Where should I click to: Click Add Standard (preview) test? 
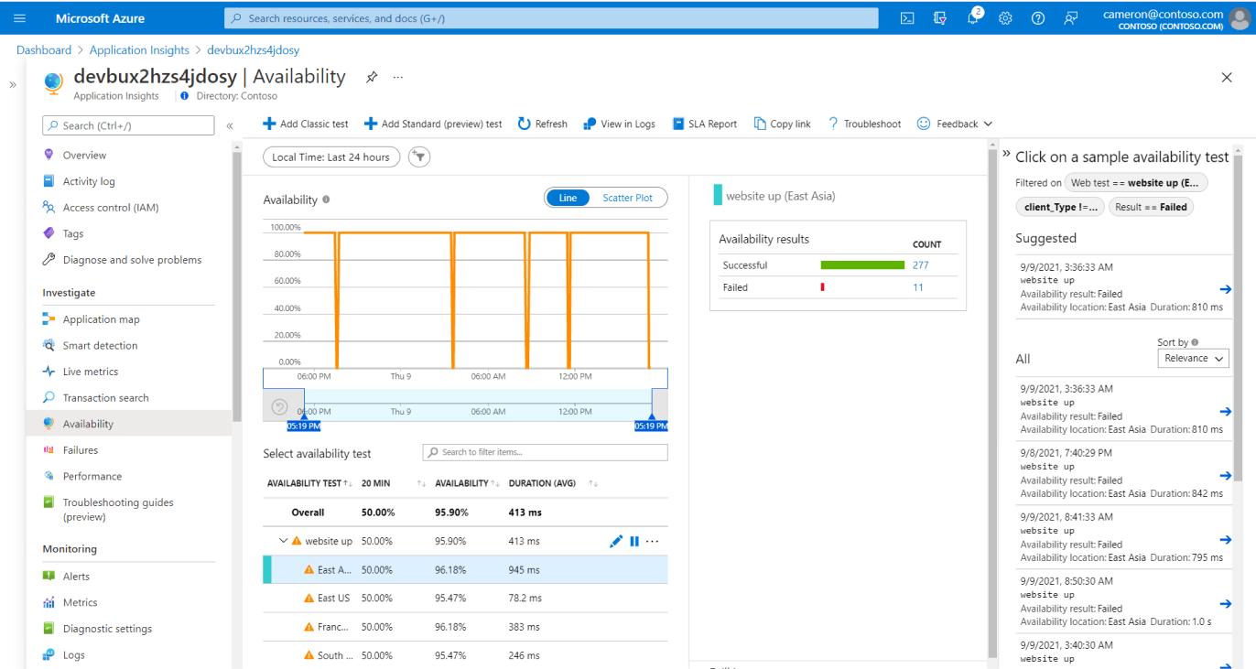pyautogui.click(x=433, y=124)
